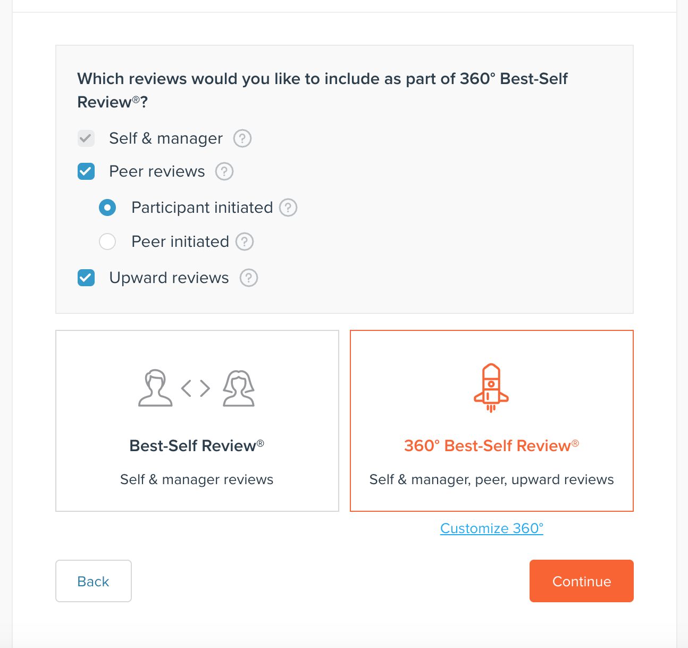Select the Participant initiated radio button

pos(107,207)
